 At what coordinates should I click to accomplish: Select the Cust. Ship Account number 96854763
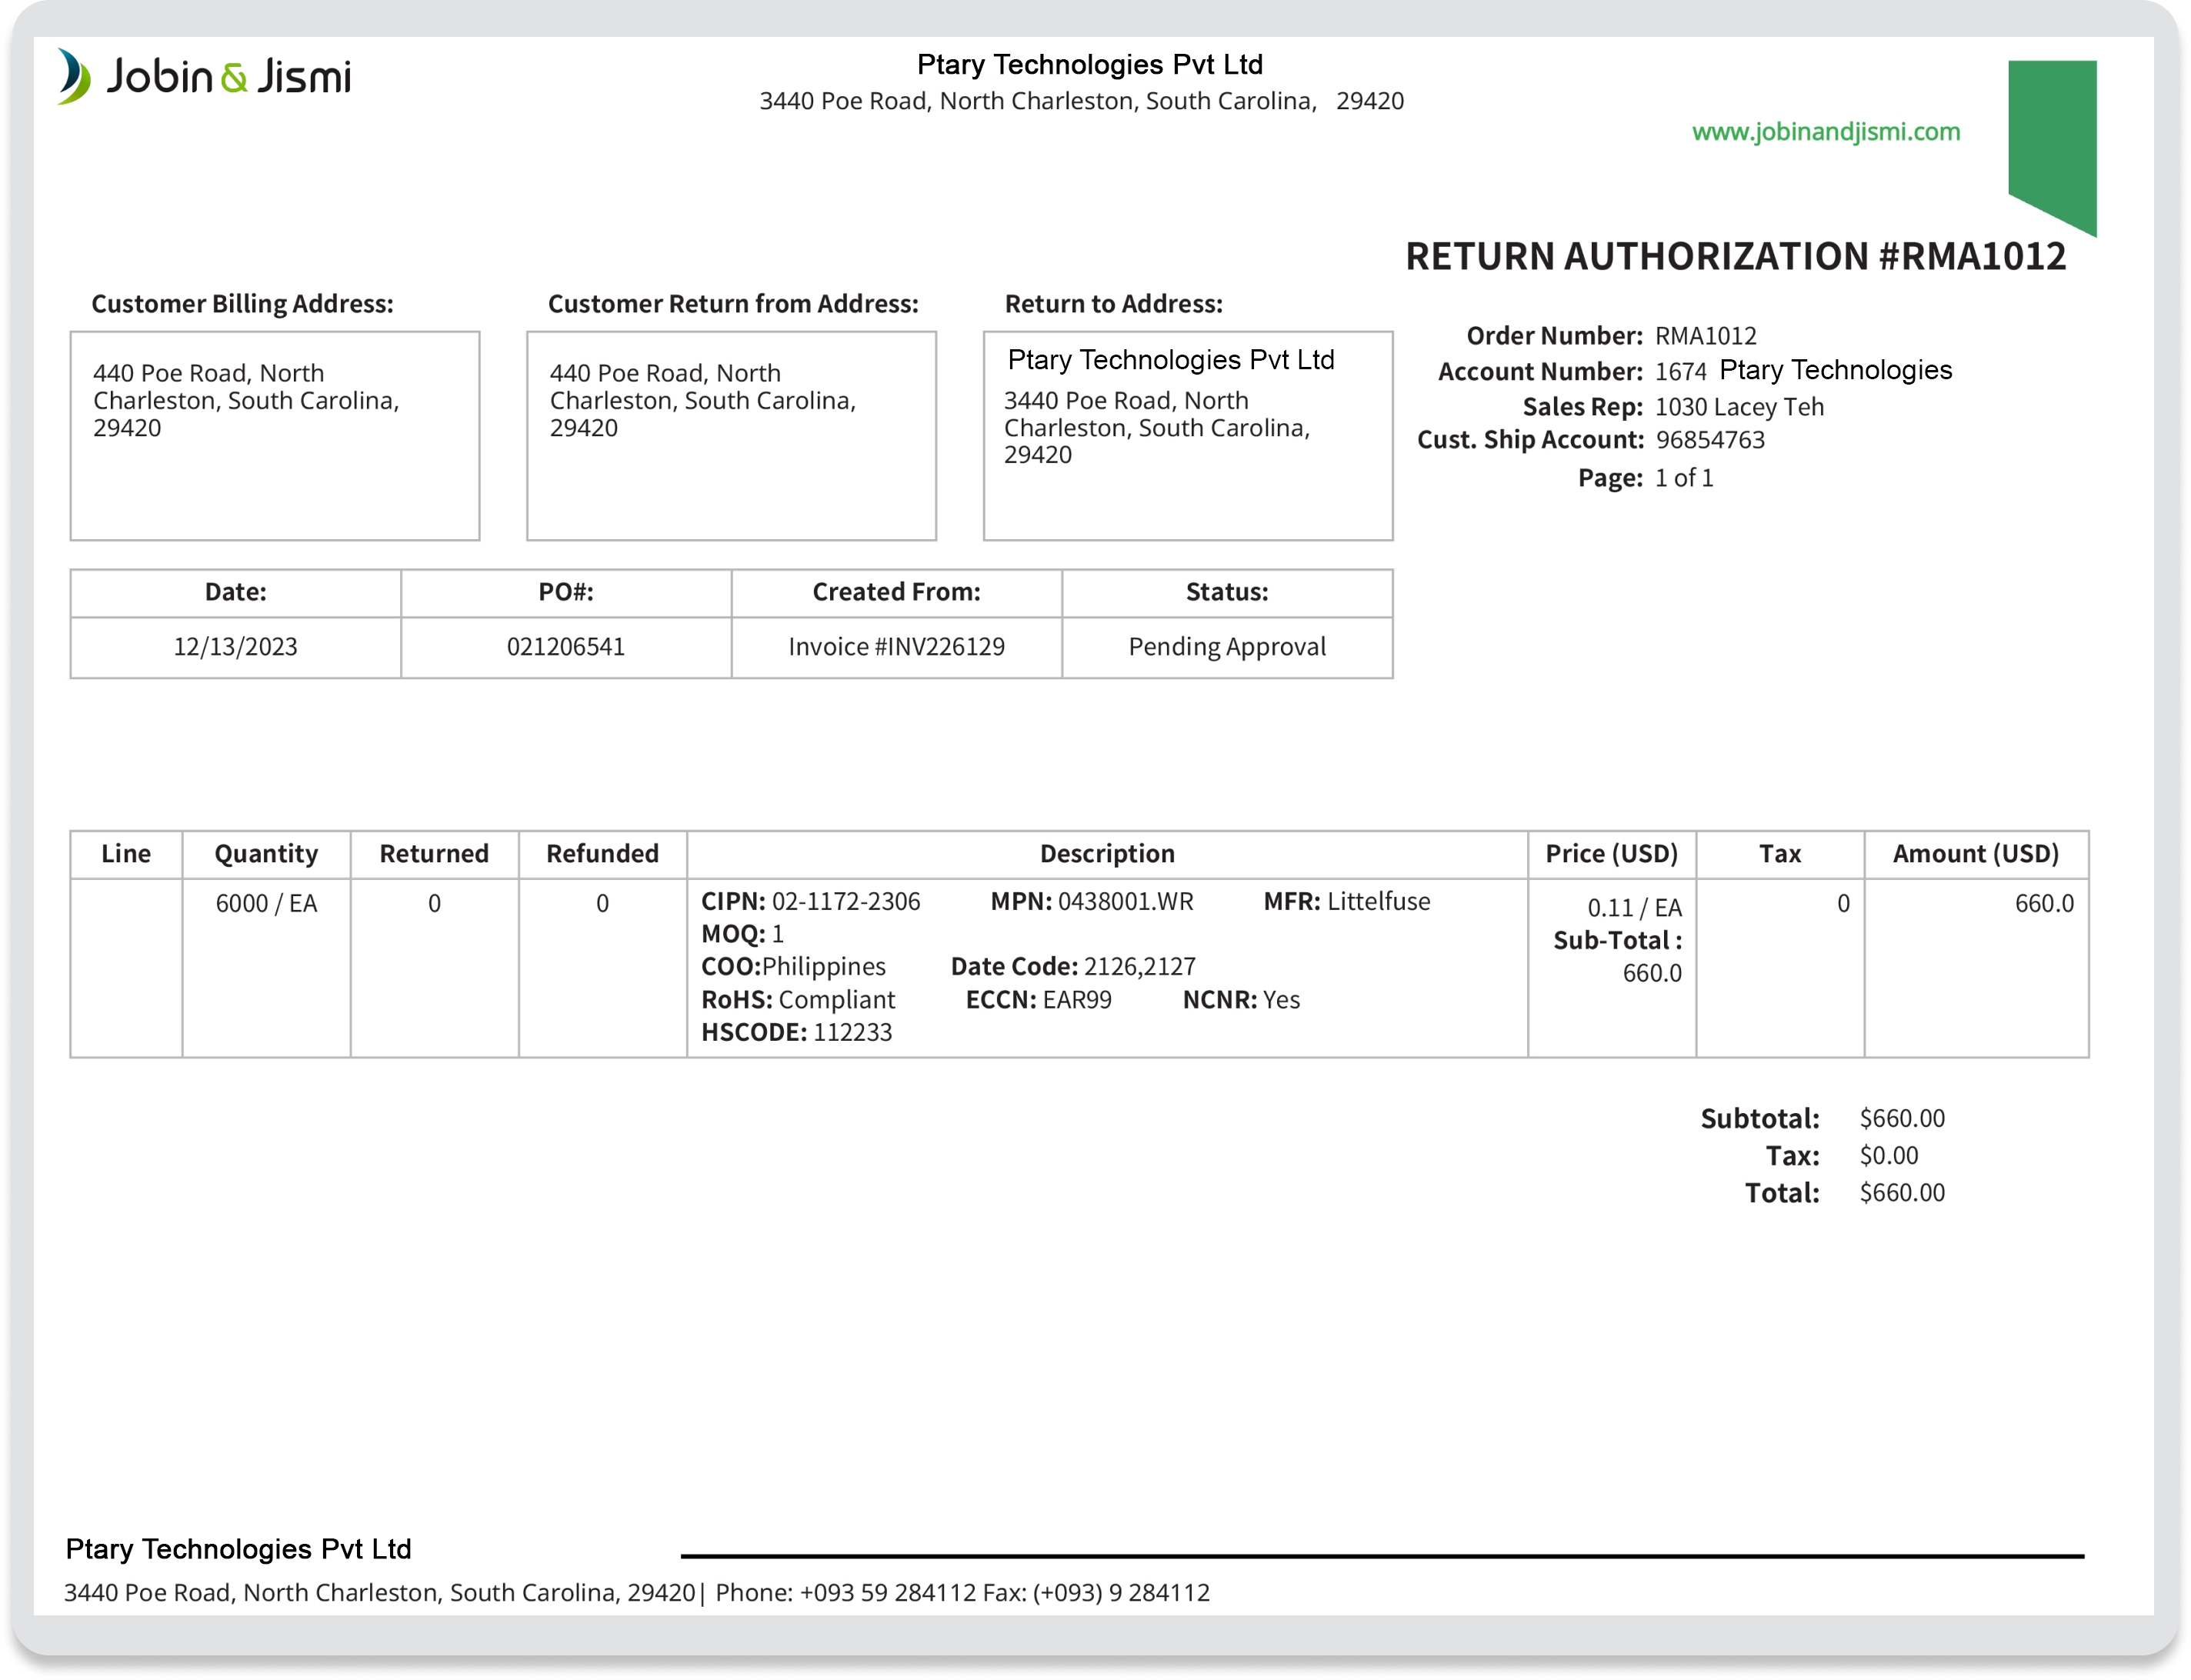[x=1710, y=440]
